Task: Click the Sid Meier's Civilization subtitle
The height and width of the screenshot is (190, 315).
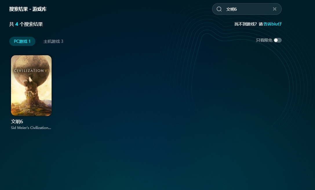Action: point(31,128)
